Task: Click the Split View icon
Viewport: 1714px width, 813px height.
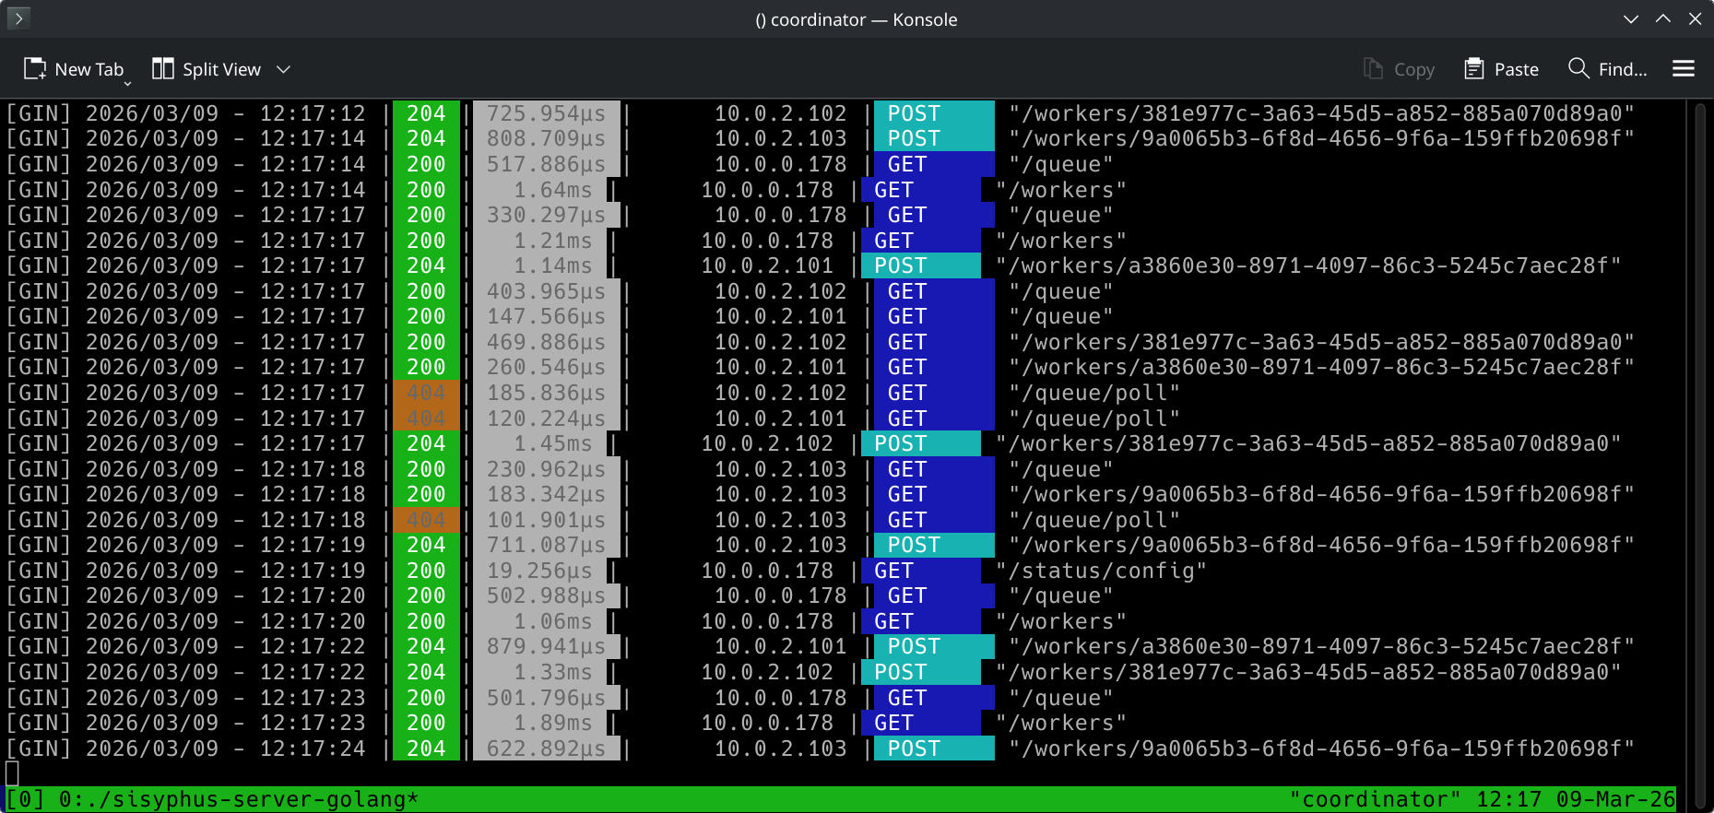Action: click(x=163, y=69)
